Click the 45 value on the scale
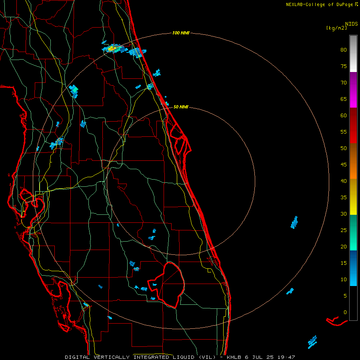The image size is (360, 360). 344,165
